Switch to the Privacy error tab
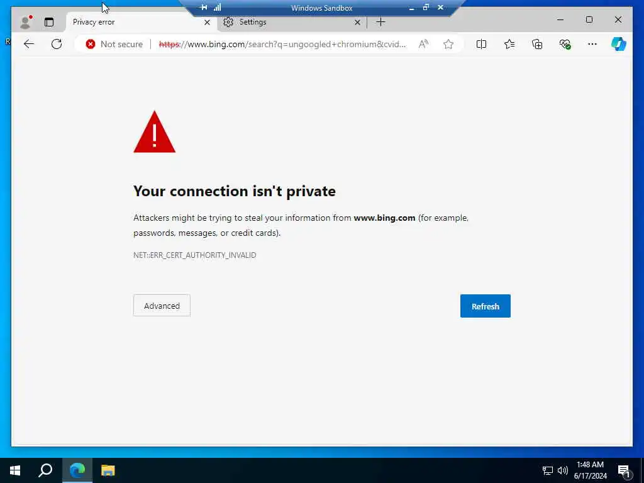 pyautogui.click(x=141, y=22)
